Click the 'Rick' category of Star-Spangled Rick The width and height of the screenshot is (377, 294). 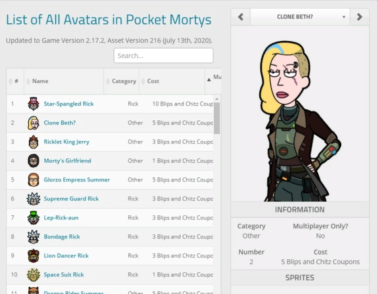(133, 104)
